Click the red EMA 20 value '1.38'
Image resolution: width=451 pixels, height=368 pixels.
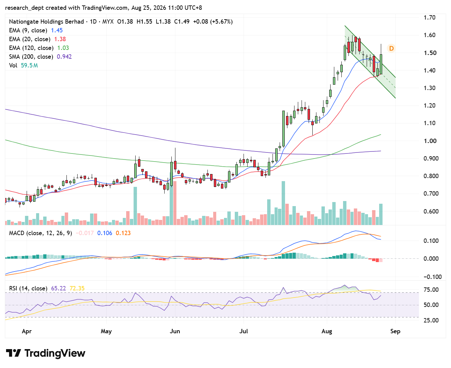(x=60, y=39)
